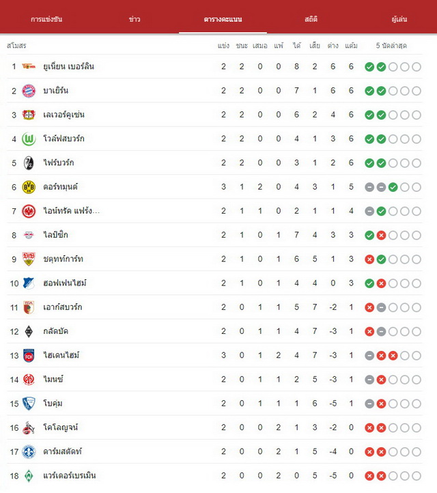The width and height of the screenshot is (437, 493).
Task: Select the ตารางคะแนน tab
Action: click(x=223, y=19)
